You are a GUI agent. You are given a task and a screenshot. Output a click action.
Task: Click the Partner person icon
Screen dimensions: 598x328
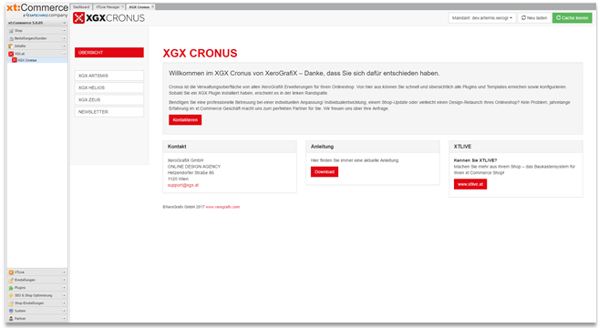point(11,319)
